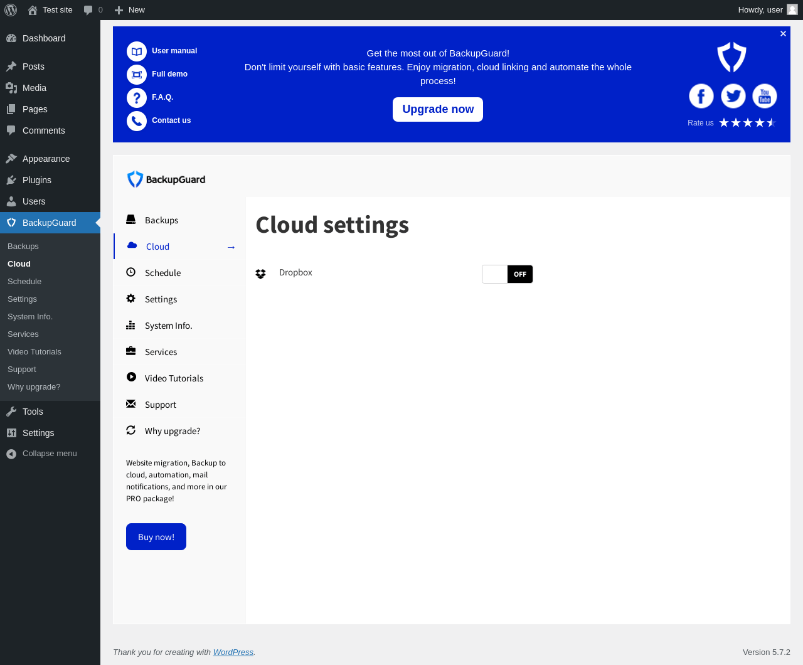
Task: Click the User manual book icon
Action: (137, 51)
